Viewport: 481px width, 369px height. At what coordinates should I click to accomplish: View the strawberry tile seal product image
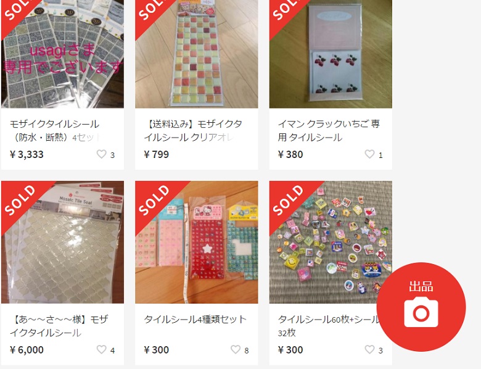coord(331,54)
